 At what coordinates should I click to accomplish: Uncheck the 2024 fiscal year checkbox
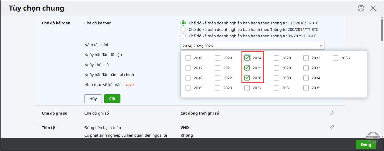[x=247, y=58]
